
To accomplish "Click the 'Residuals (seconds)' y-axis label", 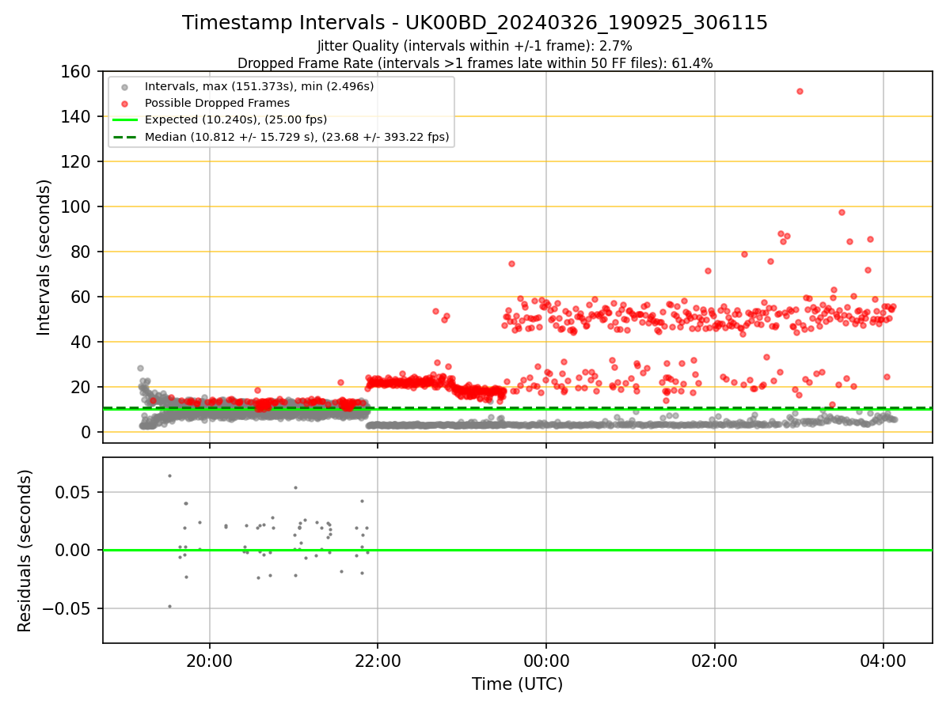I will click(25, 551).
